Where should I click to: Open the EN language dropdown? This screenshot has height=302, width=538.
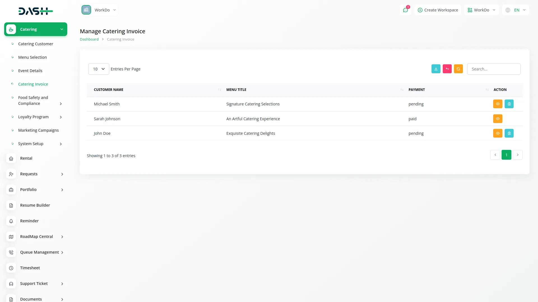coord(516,10)
